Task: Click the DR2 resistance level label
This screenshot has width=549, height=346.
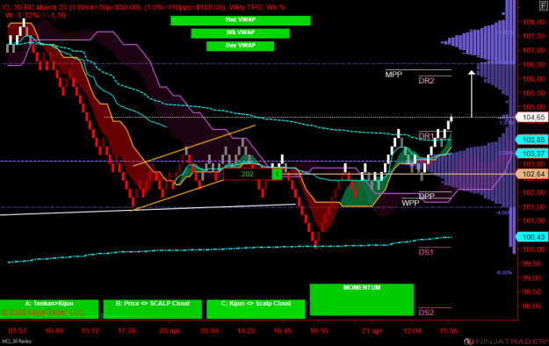Action: click(x=426, y=81)
